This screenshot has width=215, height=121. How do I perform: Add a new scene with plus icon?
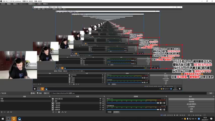click(2, 112)
